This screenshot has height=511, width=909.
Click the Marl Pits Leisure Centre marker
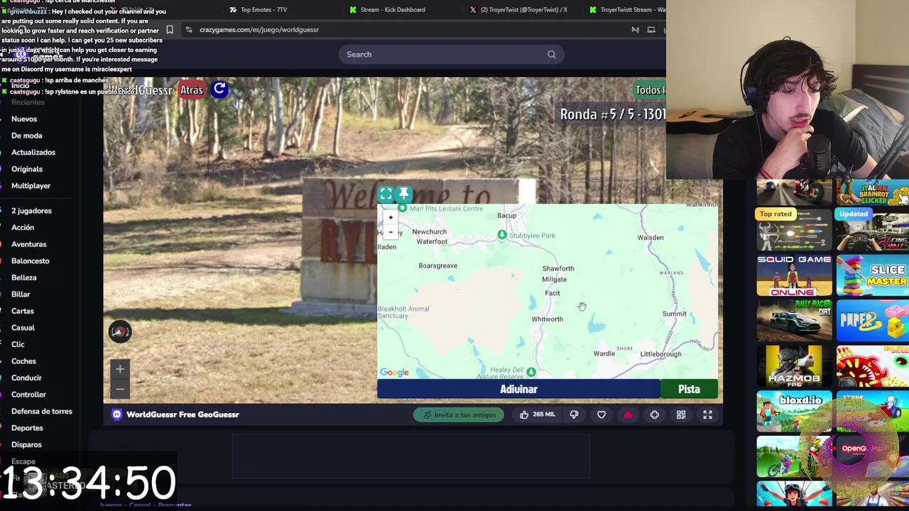pos(403,208)
